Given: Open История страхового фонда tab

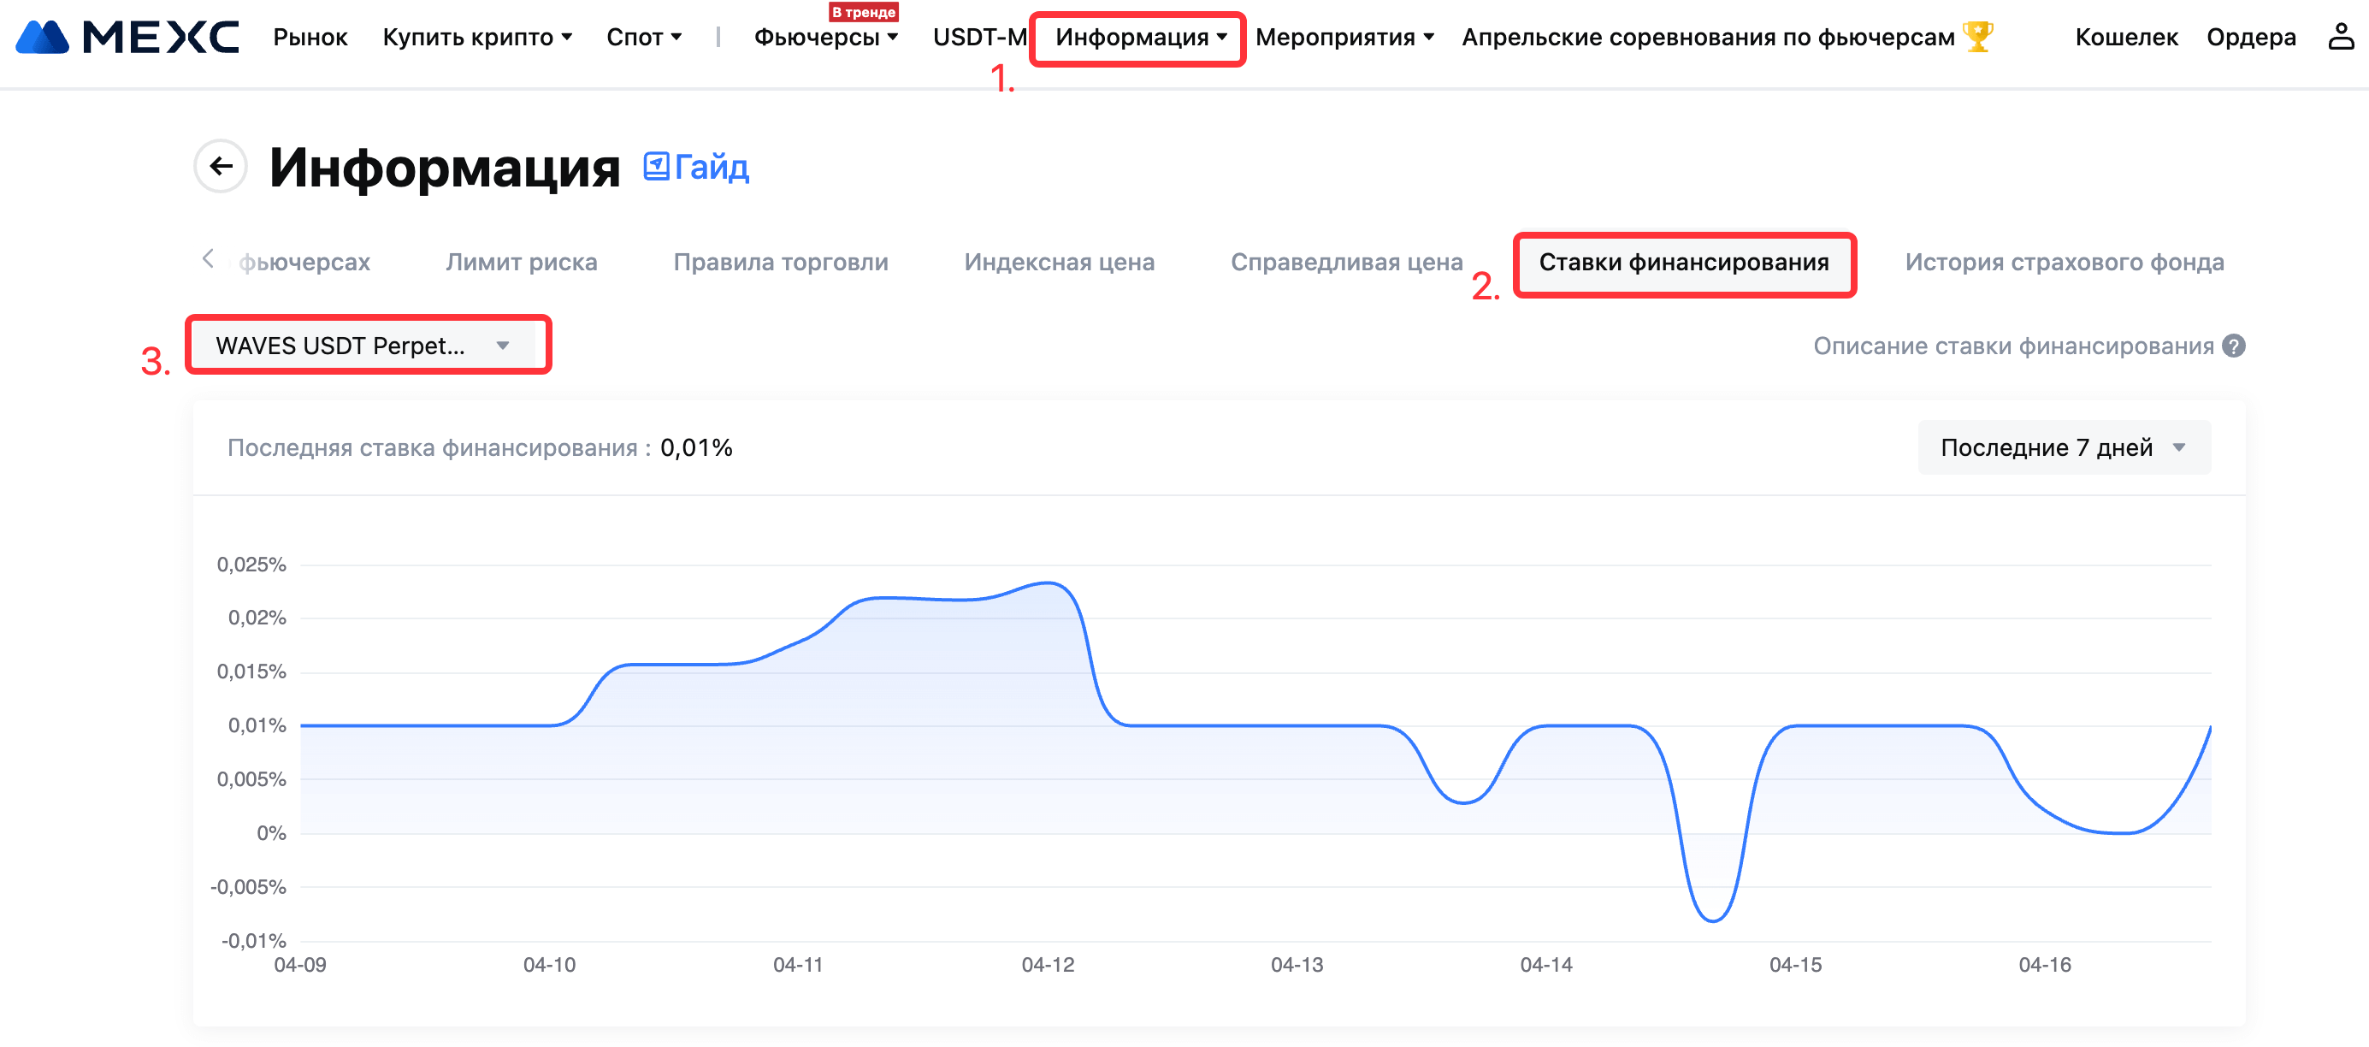Looking at the screenshot, I should coord(2064,263).
